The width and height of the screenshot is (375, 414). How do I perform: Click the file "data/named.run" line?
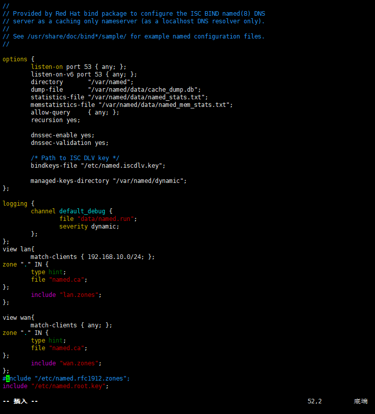point(98,219)
